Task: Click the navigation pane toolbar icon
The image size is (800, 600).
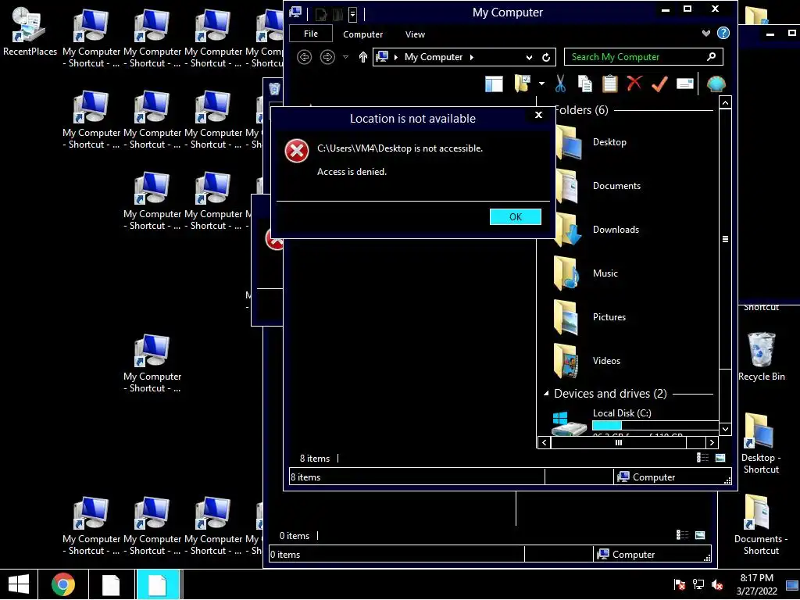Action: [x=494, y=84]
